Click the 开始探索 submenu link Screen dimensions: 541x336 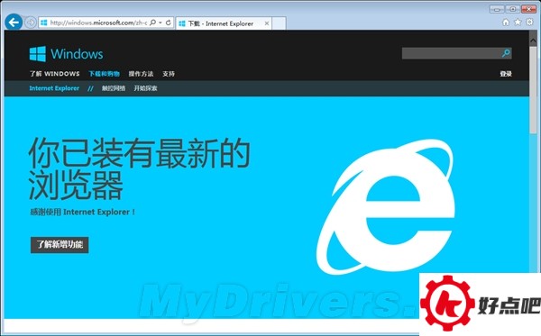145,88
